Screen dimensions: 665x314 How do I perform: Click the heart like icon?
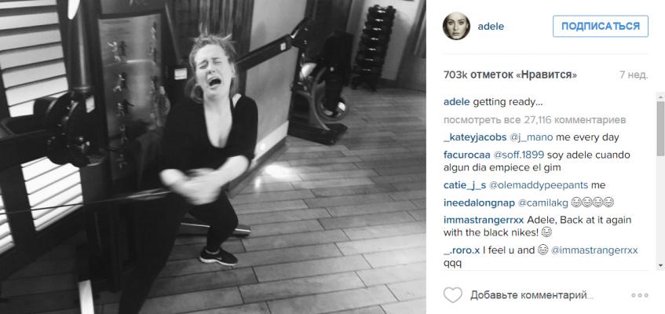click(452, 295)
